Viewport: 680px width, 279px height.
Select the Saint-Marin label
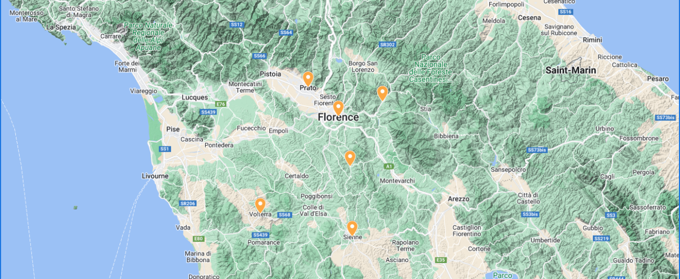pos(571,70)
